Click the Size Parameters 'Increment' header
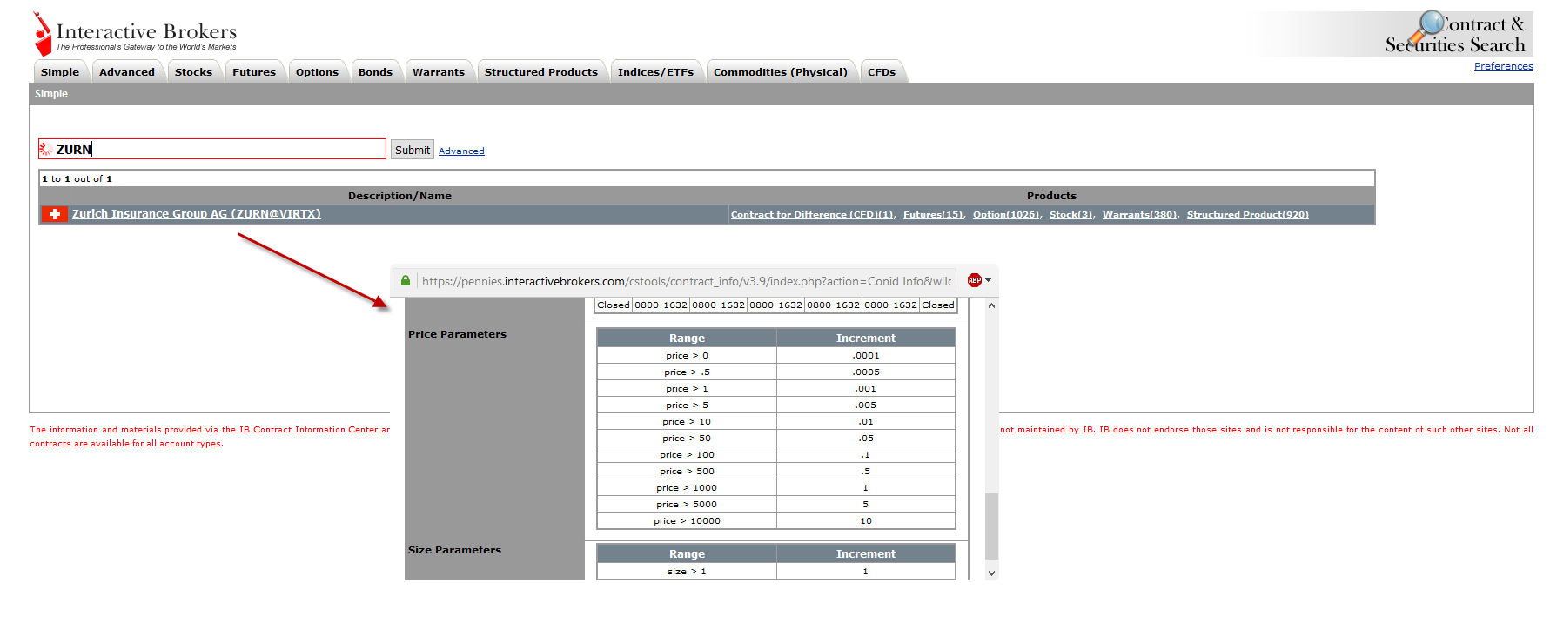1550x637 pixels. pyautogui.click(x=866, y=553)
